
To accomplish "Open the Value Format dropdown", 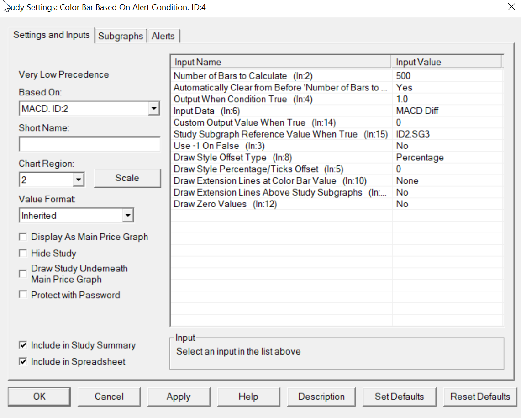I will click(127, 216).
